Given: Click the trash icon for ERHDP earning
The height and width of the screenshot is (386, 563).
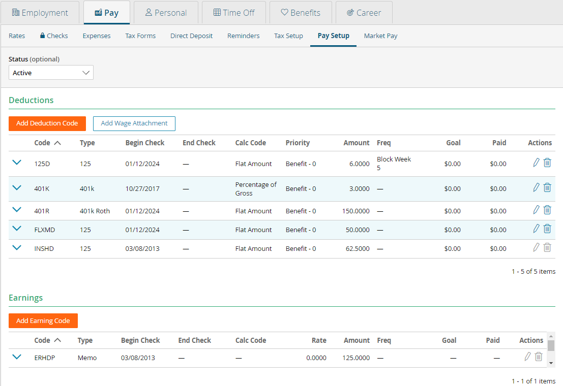Looking at the screenshot, I should point(539,357).
